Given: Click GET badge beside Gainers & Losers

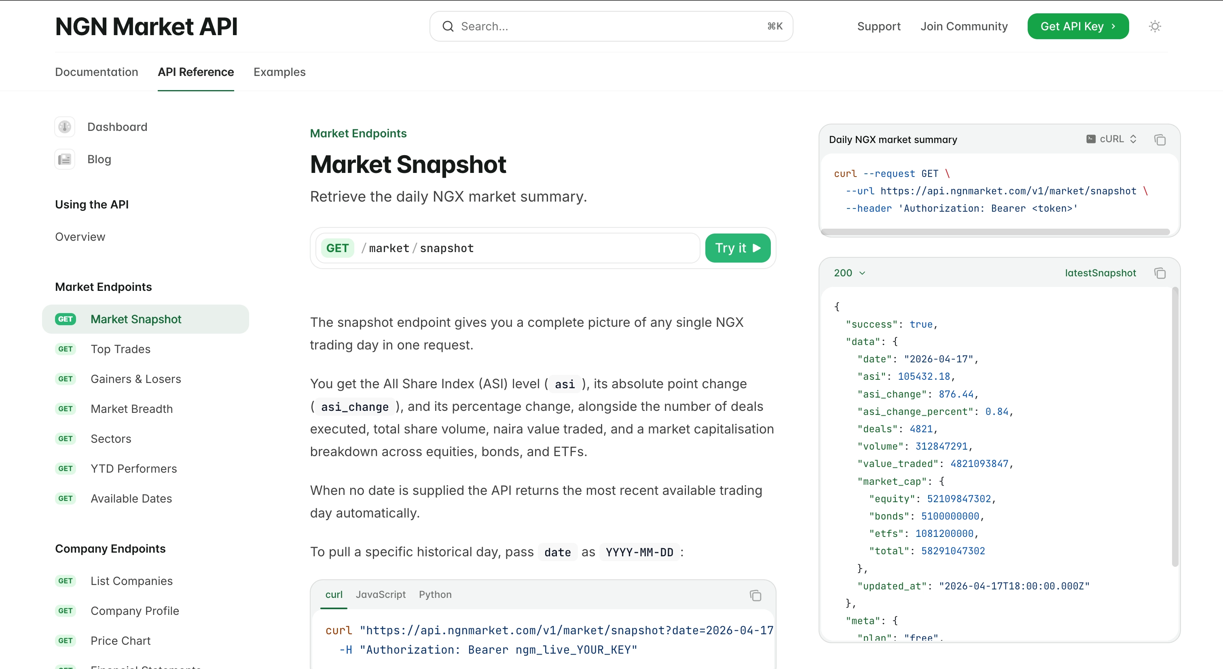Looking at the screenshot, I should coord(66,379).
